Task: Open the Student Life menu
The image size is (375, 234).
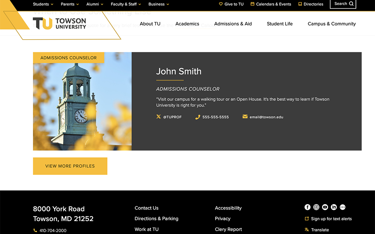Action: (279, 24)
